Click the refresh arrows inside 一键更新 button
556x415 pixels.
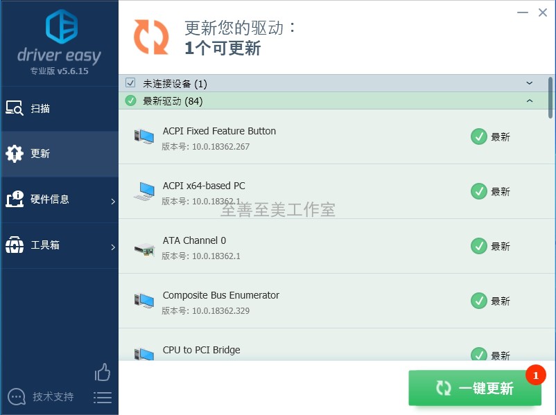click(x=444, y=389)
